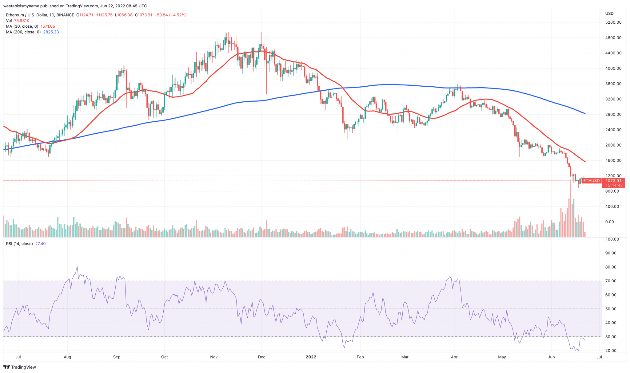This screenshot has height=373, width=630.
Task: Click the Aug label on time axis
Action: click(67, 357)
